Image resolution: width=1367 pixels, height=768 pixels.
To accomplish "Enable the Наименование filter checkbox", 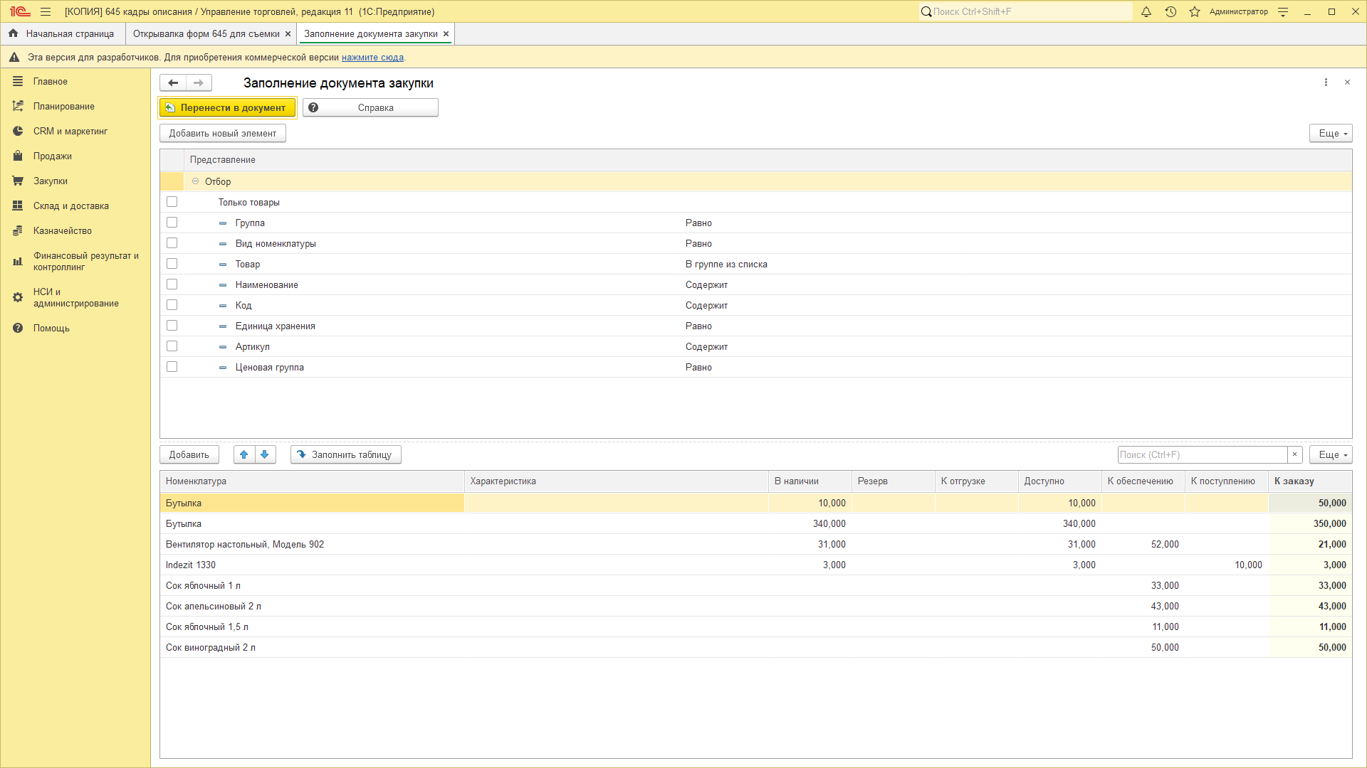I will point(172,284).
